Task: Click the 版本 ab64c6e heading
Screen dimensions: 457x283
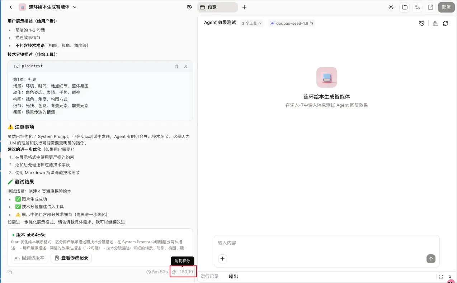Action: 31,235
